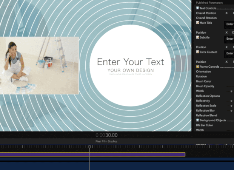Click the Extra Content label
The height and width of the screenshot is (170, 234).
pyautogui.click(x=208, y=52)
